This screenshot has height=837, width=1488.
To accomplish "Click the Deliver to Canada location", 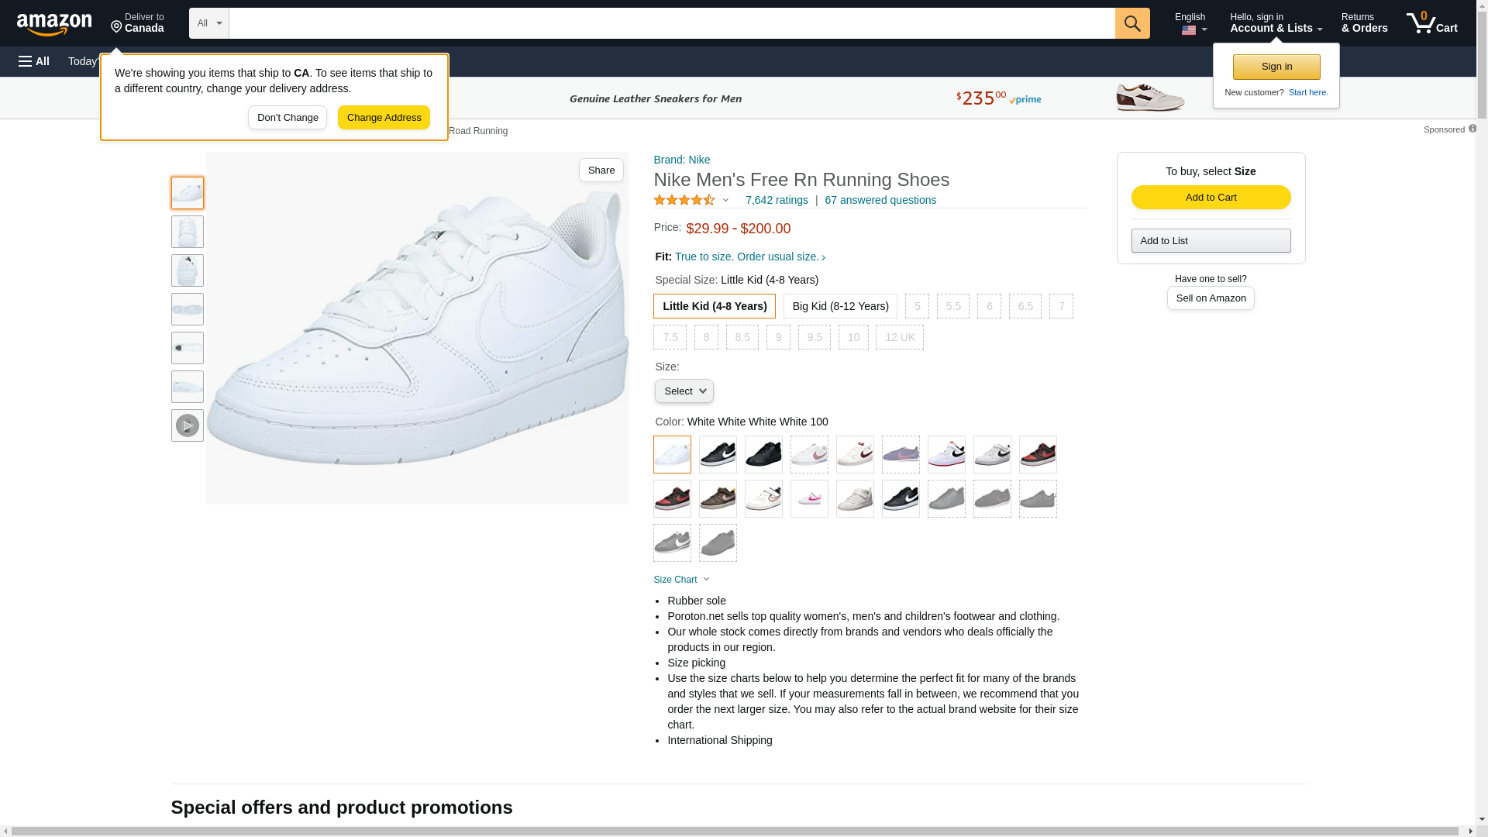I will coord(137,23).
